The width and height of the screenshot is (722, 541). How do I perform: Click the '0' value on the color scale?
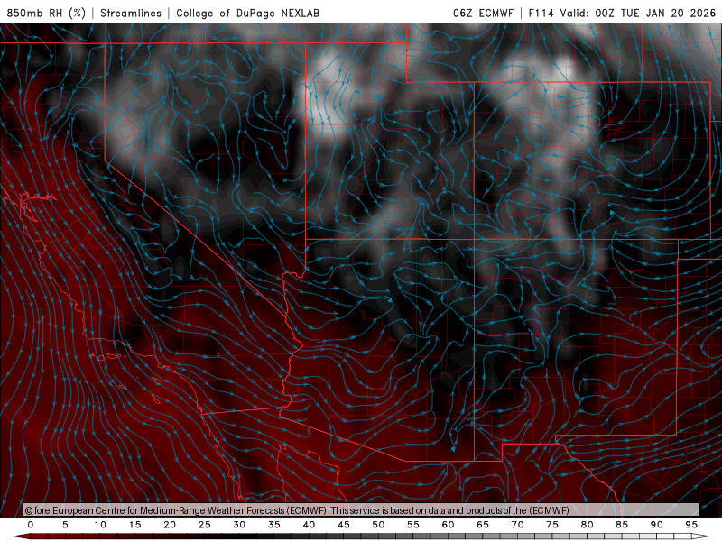coord(31,525)
